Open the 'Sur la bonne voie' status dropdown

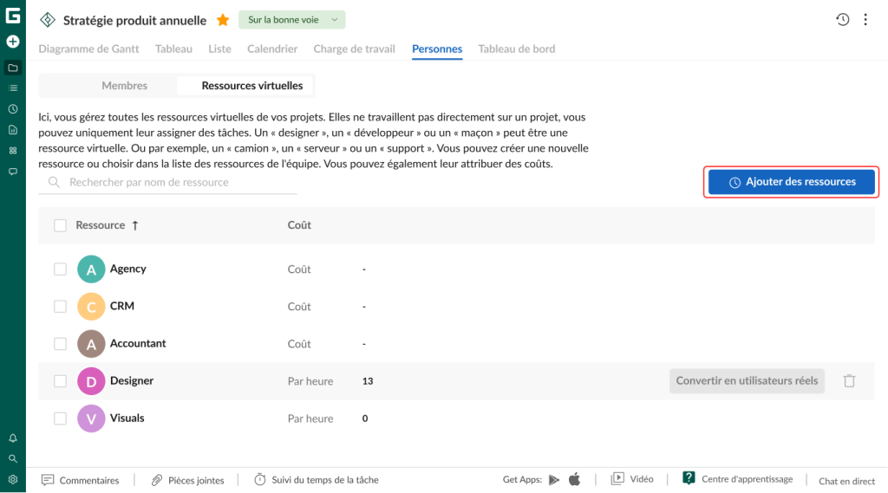[x=291, y=20]
